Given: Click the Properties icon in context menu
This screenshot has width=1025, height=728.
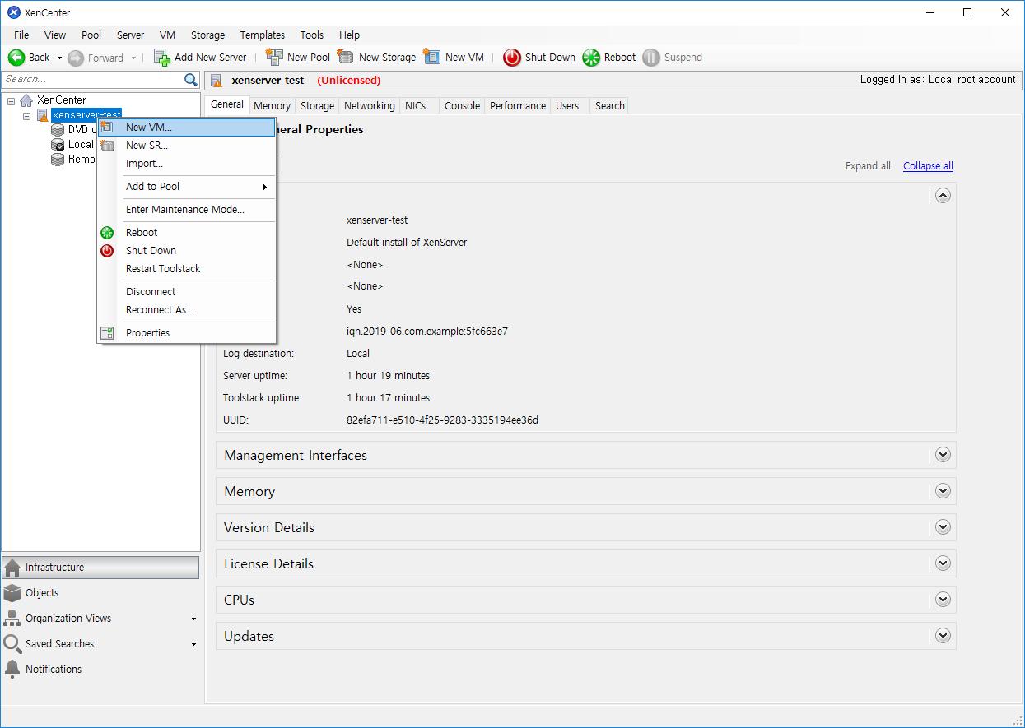Looking at the screenshot, I should pos(107,333).
